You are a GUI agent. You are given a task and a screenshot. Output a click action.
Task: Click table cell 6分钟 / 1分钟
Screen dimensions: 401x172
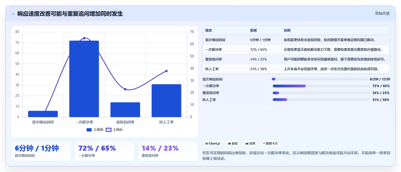point(260,40)
